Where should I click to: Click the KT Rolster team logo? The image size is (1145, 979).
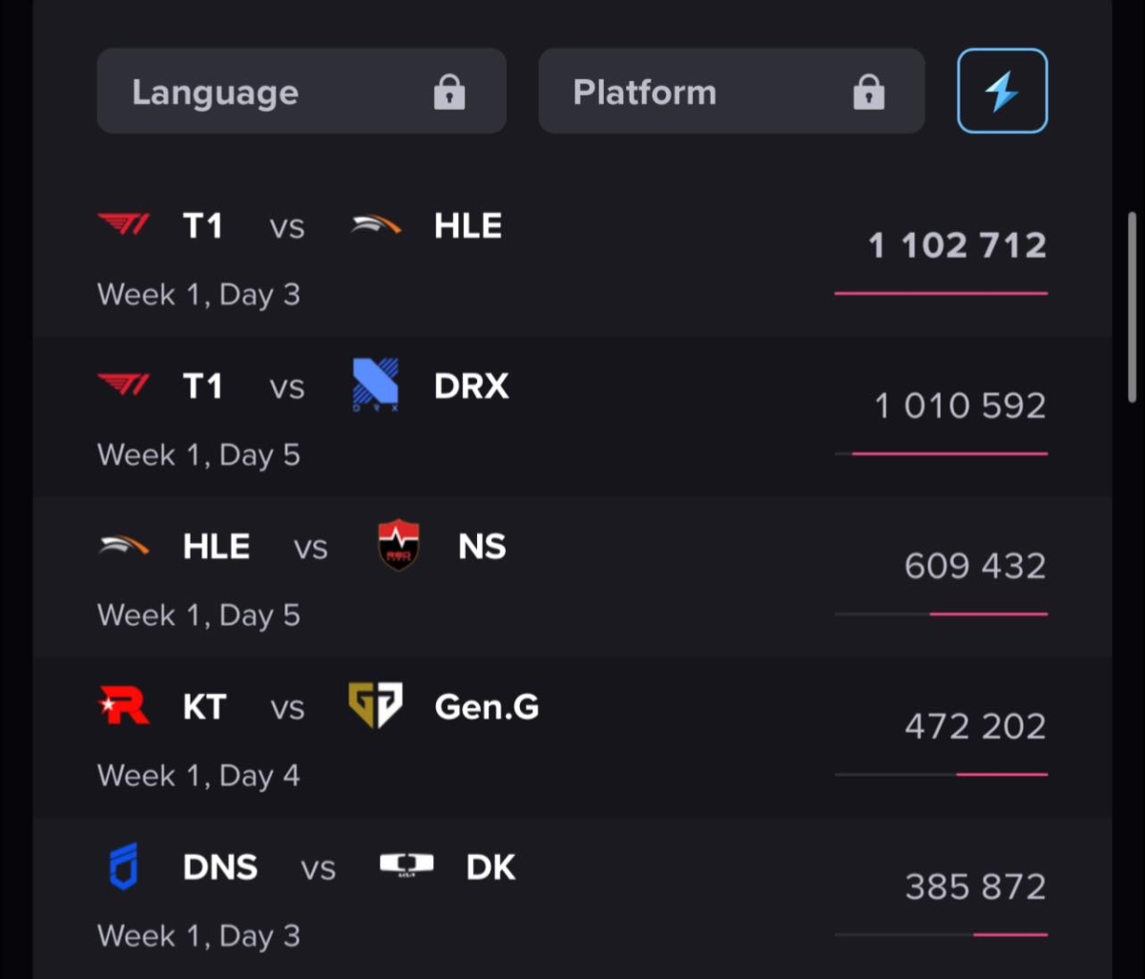click(x=124, y=707)
